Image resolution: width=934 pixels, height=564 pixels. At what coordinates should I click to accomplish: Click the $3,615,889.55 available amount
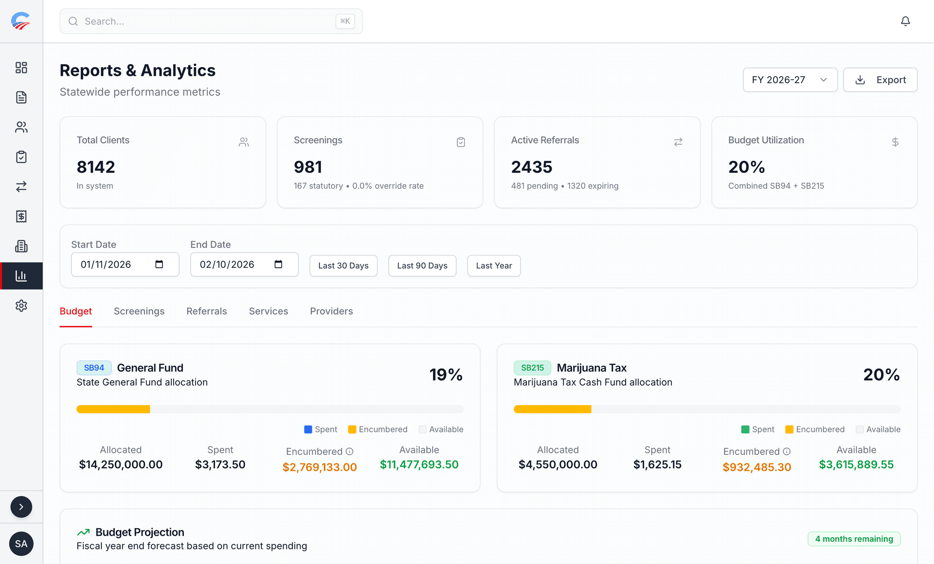point(856,464)
